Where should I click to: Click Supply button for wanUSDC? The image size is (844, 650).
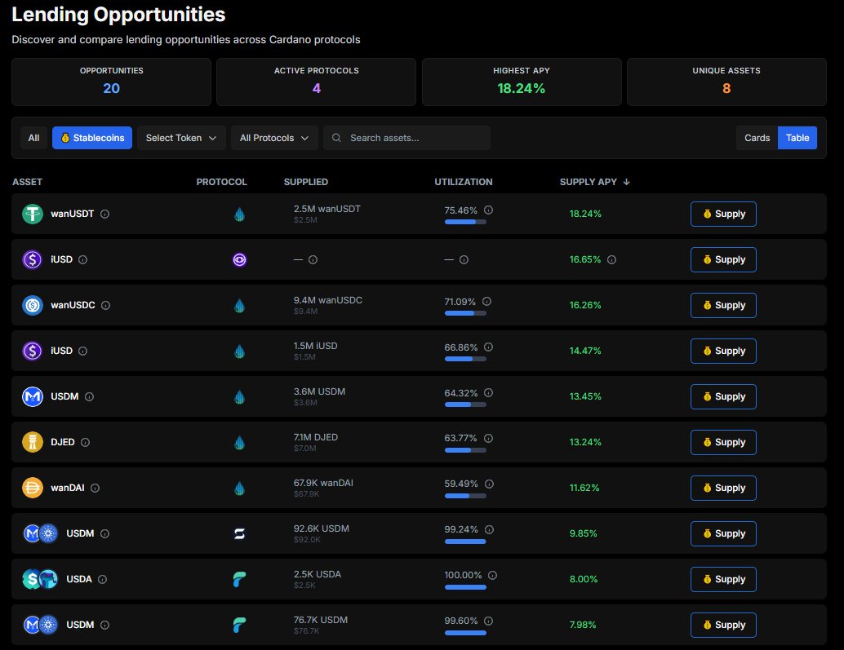723,305
